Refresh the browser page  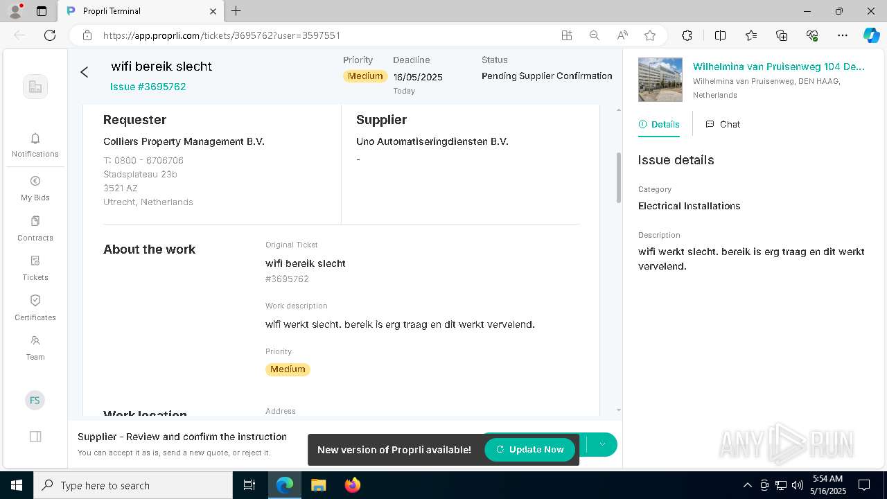pyautogui.click(x=50, y=35)
